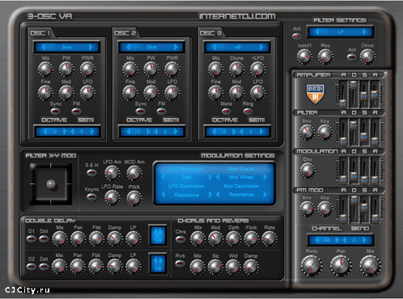The image size is (403, 299).
Task: Next filter type arrow after LP
Action: 365,32
